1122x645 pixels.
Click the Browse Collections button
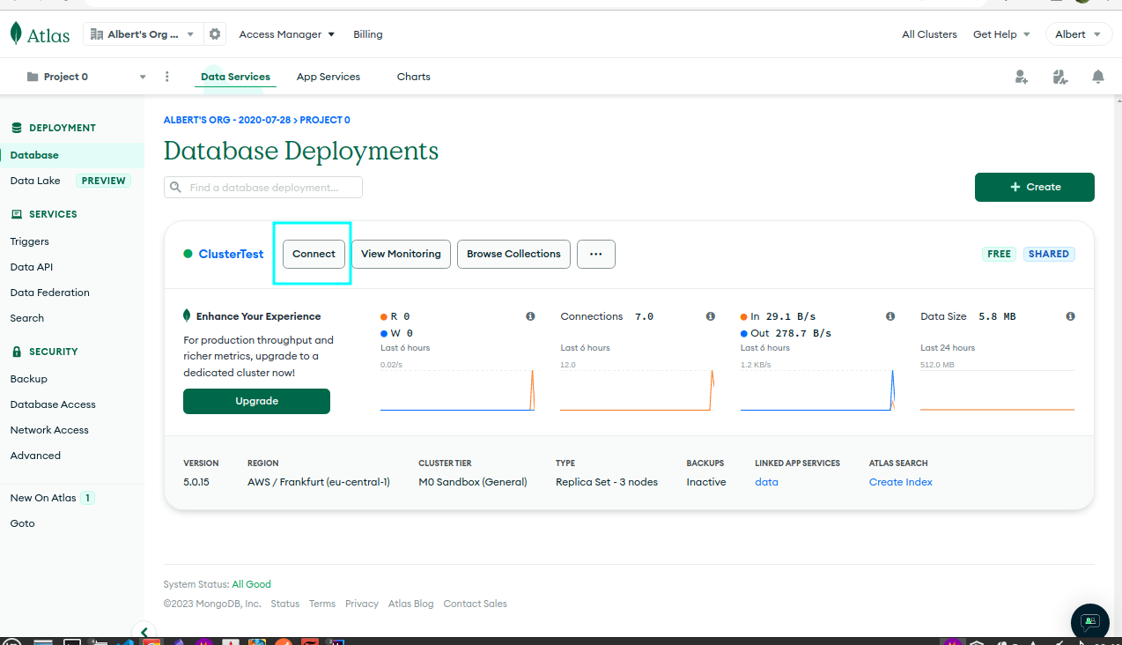point(513,254)
